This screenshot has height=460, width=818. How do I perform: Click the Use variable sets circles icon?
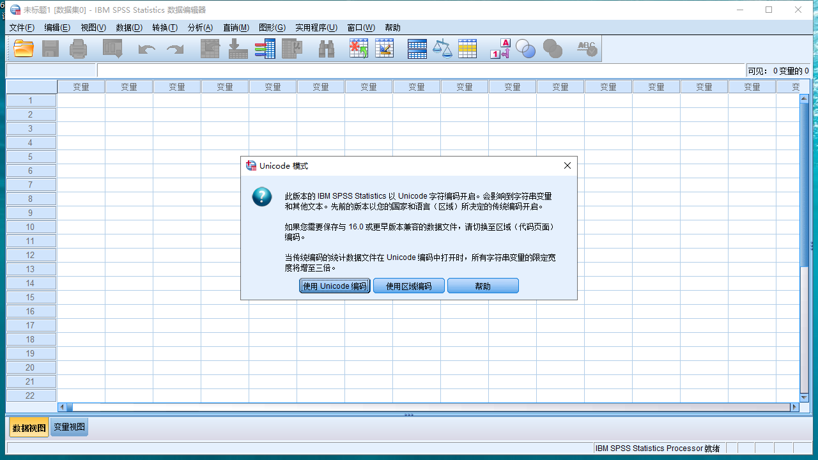click(525, 49)
